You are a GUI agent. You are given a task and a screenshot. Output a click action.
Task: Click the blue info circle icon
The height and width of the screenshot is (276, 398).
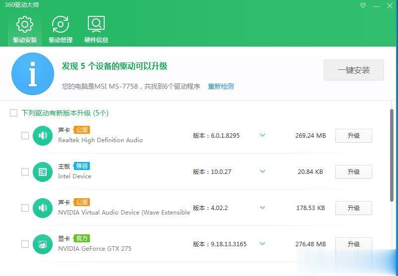[33, 74]
